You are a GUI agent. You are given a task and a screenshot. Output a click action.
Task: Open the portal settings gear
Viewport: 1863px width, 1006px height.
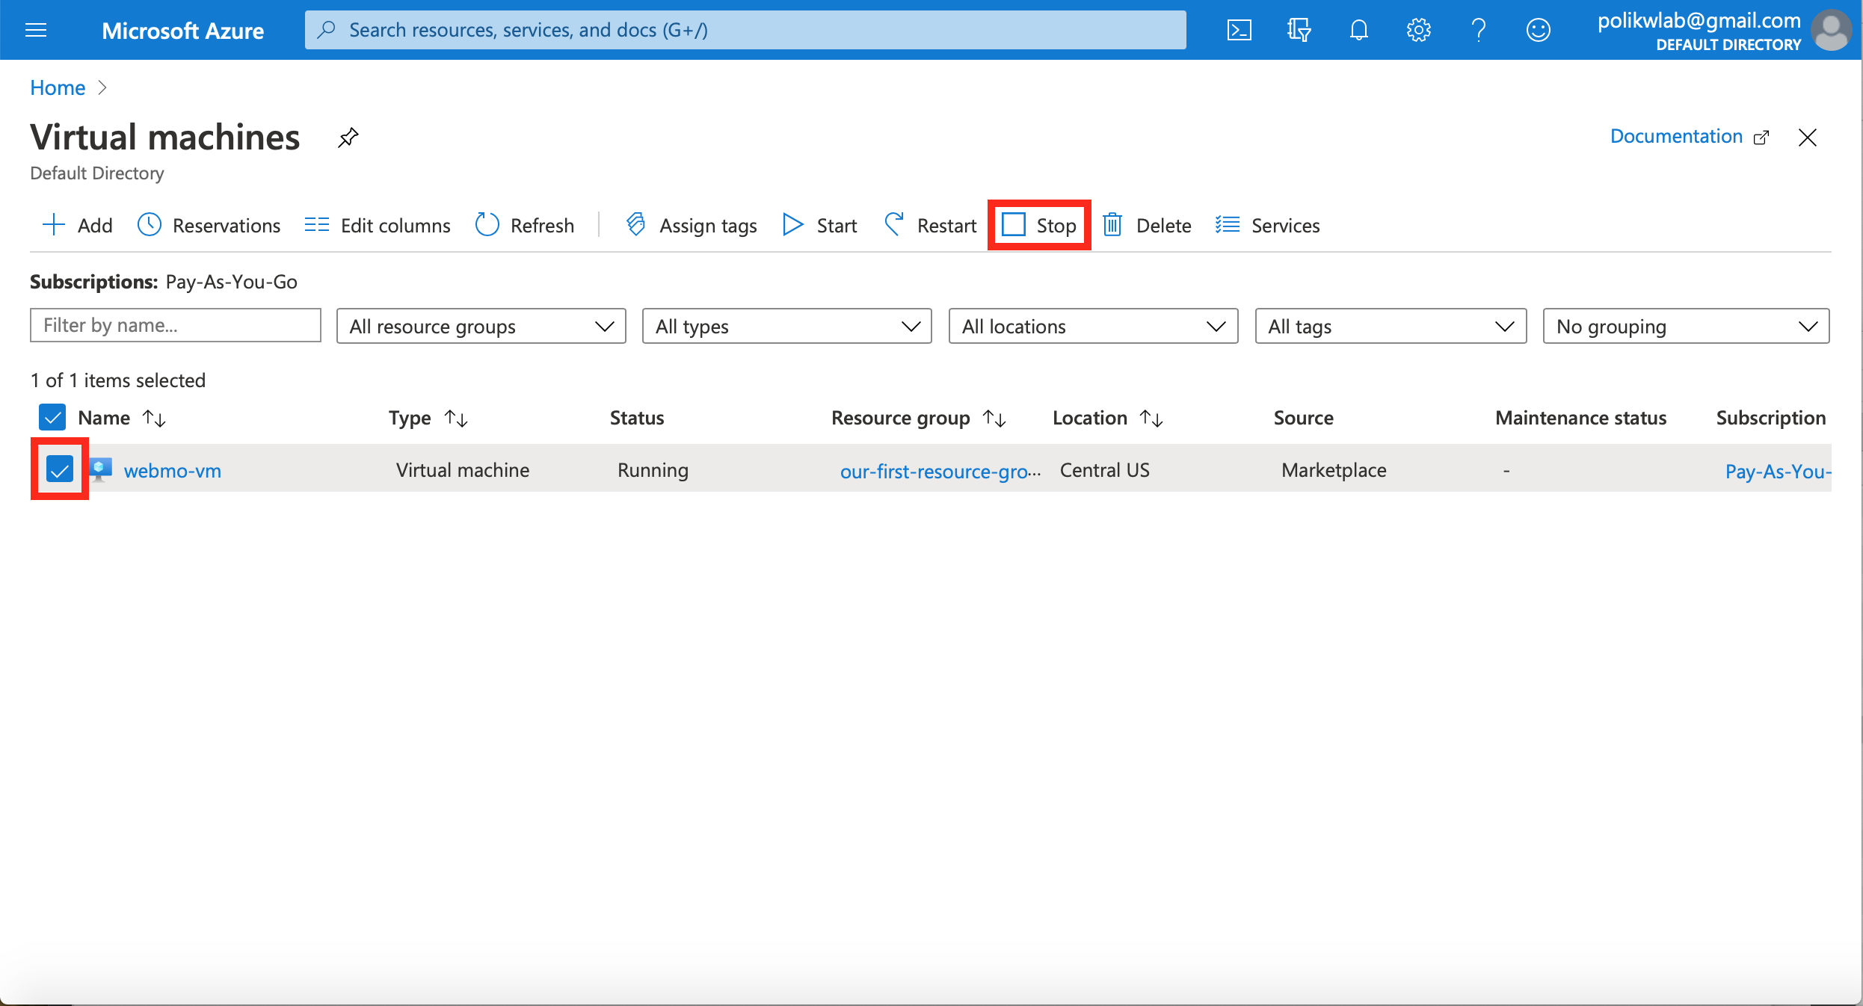coord(1418,30)
